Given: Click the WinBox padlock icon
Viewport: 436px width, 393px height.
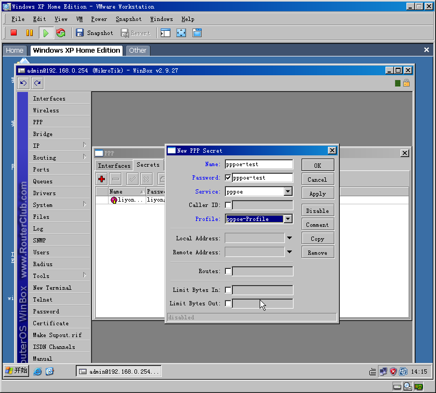Looking at the screenshot, I should 406,83.
